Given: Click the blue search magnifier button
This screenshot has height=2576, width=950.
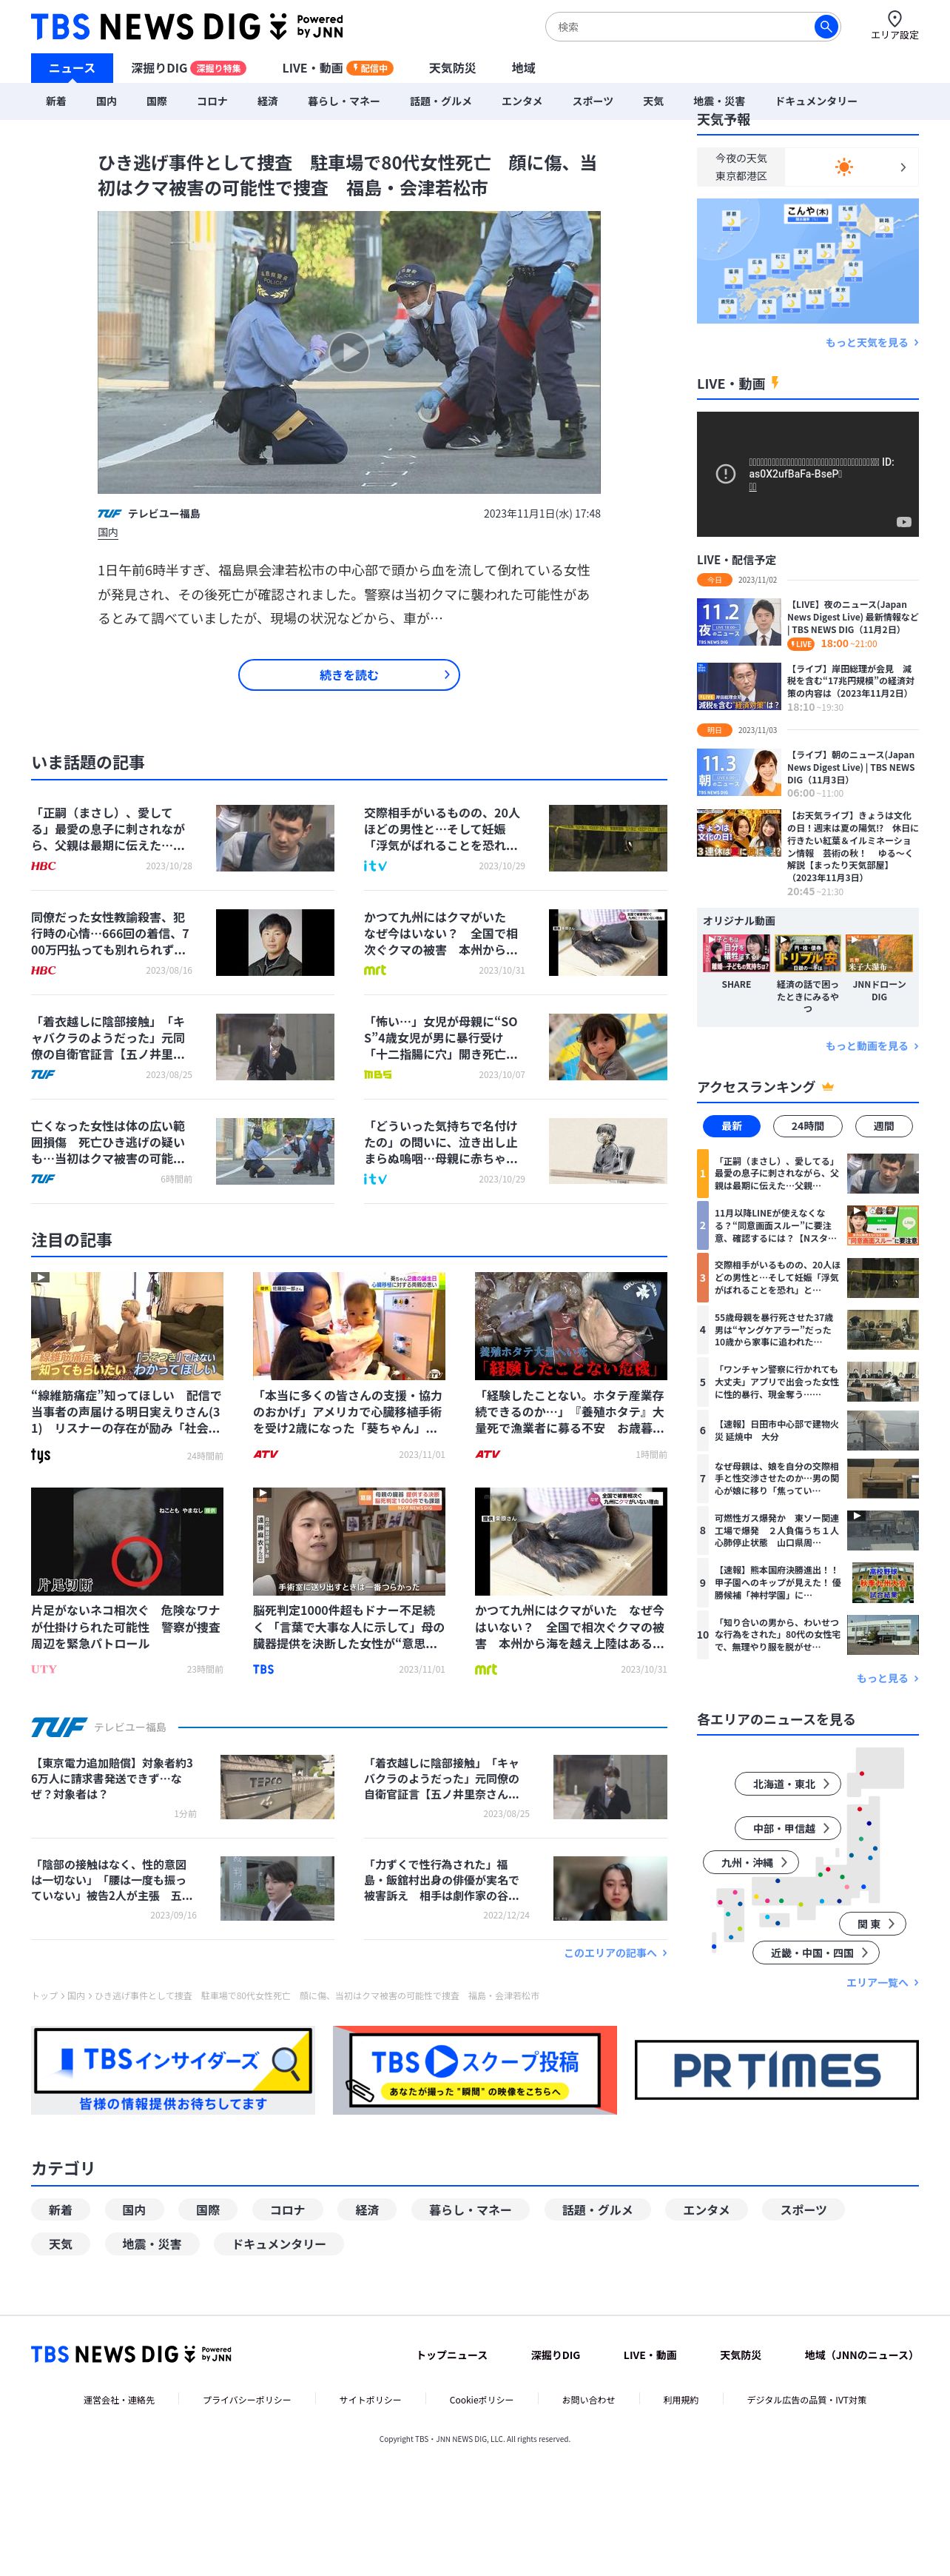Looking at the screenshot, I should 825,27.
